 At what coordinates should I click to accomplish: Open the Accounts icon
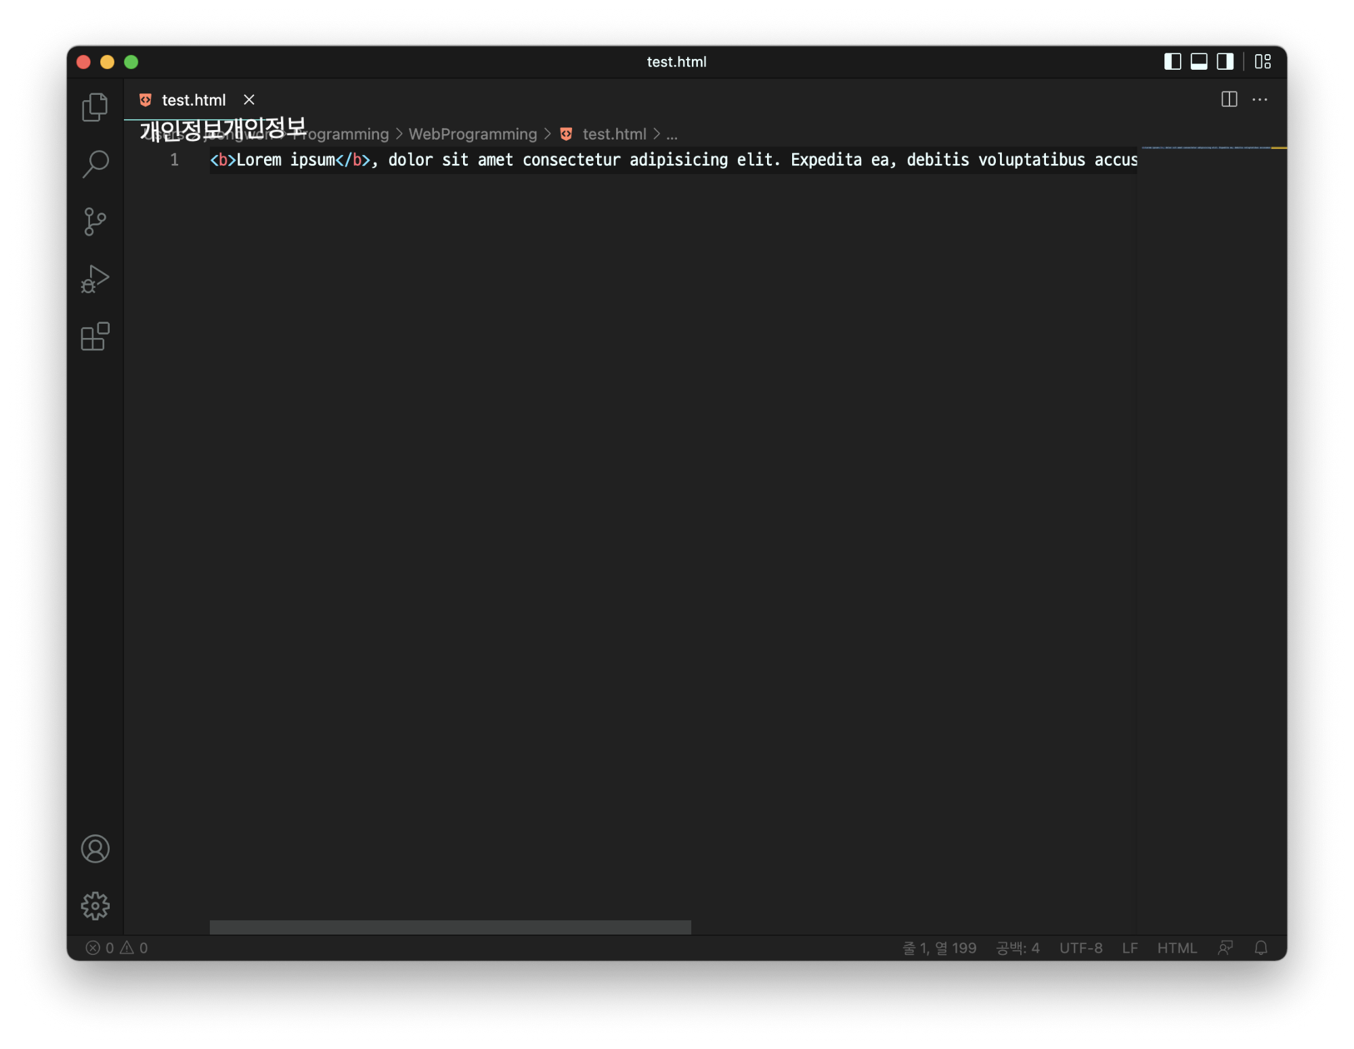click(x=95, y=849)
